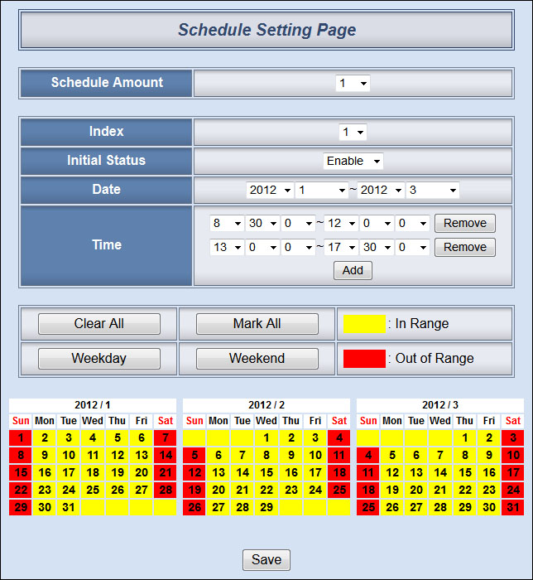Viewport: 533px width, 580px height.
Task: Select the Weekday button
Action: tap(99, 359)
